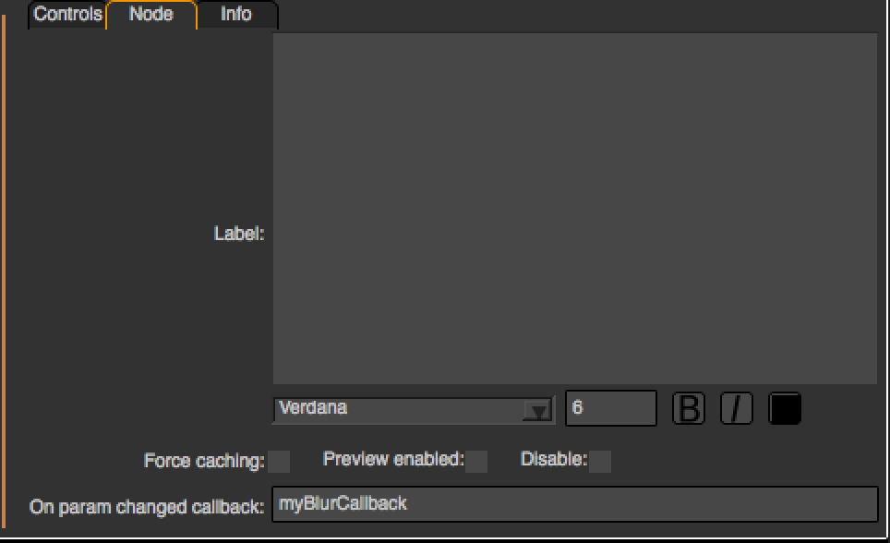
Task: Toggle bold formatting for the label
Action: 688,408
